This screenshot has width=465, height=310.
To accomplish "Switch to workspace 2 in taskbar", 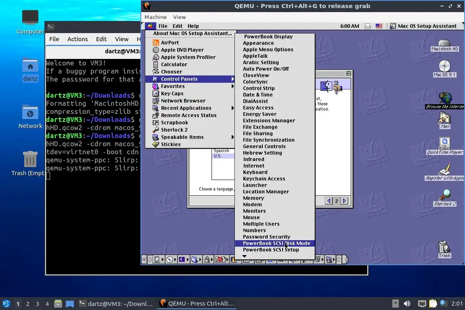I will click(27, 304).
